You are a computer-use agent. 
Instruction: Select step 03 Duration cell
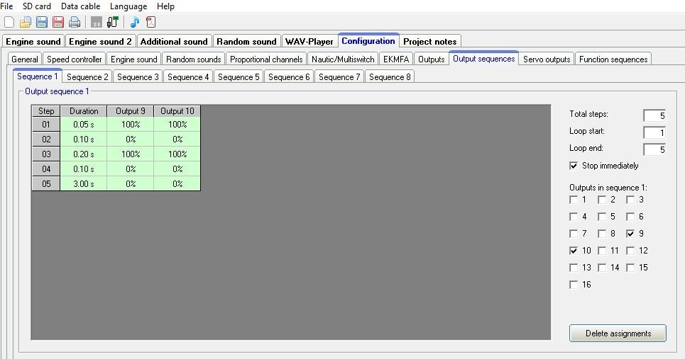(84, 154)
